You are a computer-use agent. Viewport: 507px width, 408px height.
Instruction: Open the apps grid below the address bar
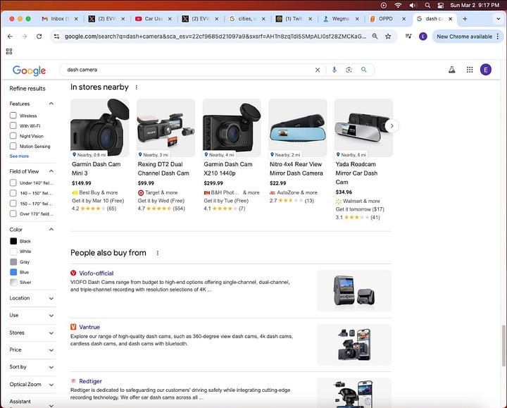[x=9, y=51]
